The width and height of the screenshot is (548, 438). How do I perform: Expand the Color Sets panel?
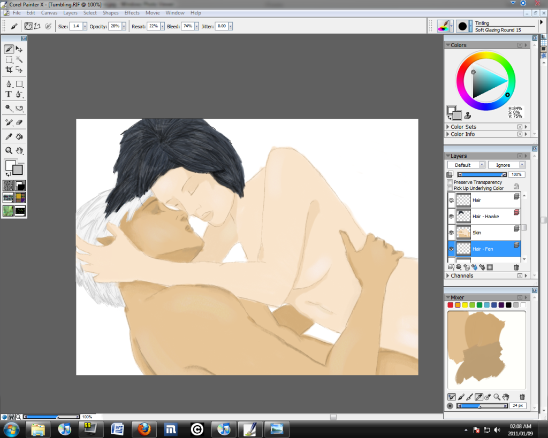[x=448, y=127]
